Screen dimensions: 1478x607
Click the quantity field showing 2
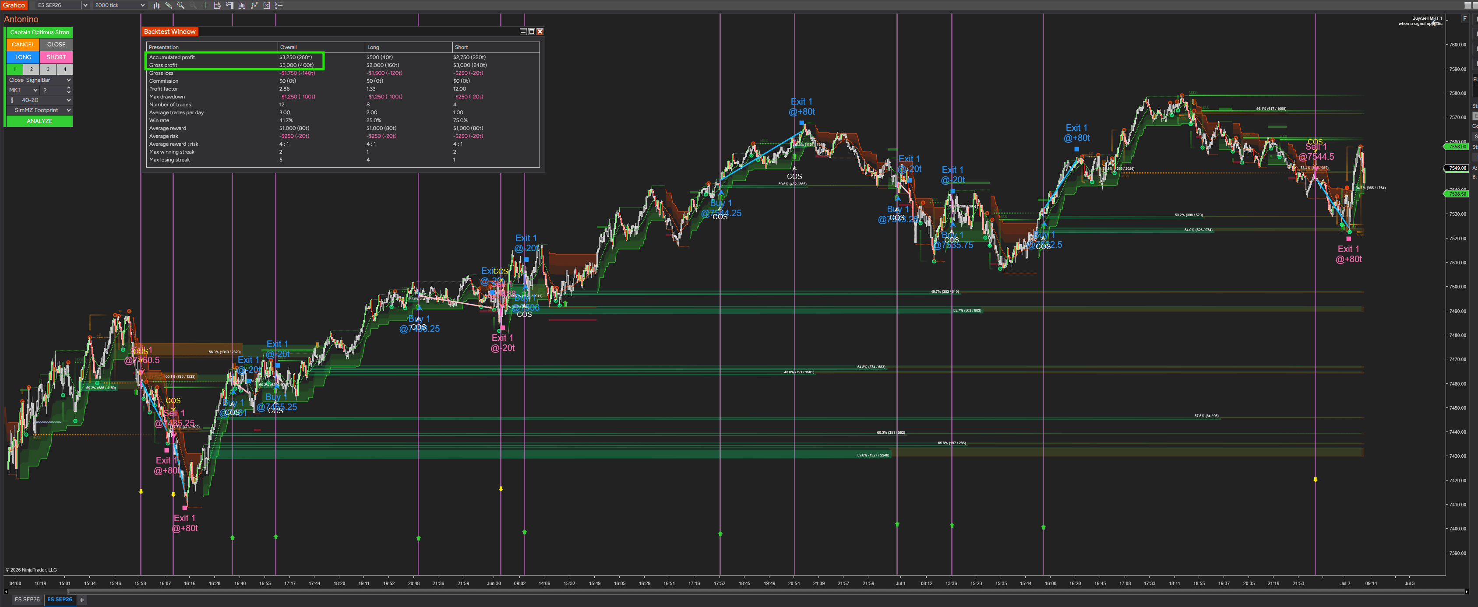(x=52, y=90)
